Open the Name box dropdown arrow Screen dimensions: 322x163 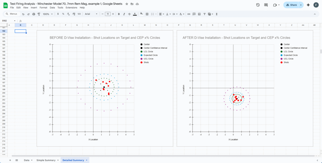[x=14, y=21]
